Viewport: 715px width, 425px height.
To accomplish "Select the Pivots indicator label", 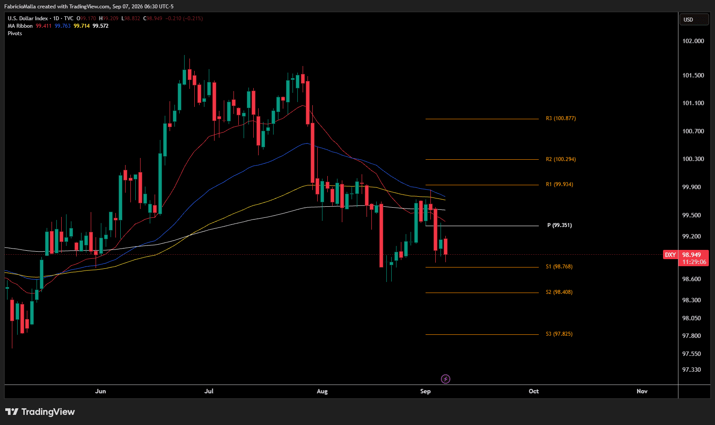I will 15,33.
